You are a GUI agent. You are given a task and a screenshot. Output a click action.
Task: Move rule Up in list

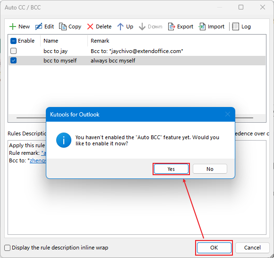point(125,27)
